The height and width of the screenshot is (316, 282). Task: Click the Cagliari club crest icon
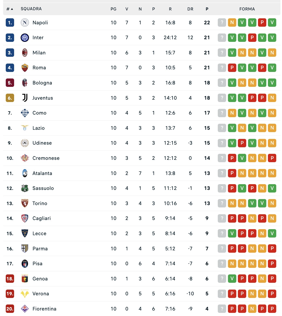(x=25, y=218)
